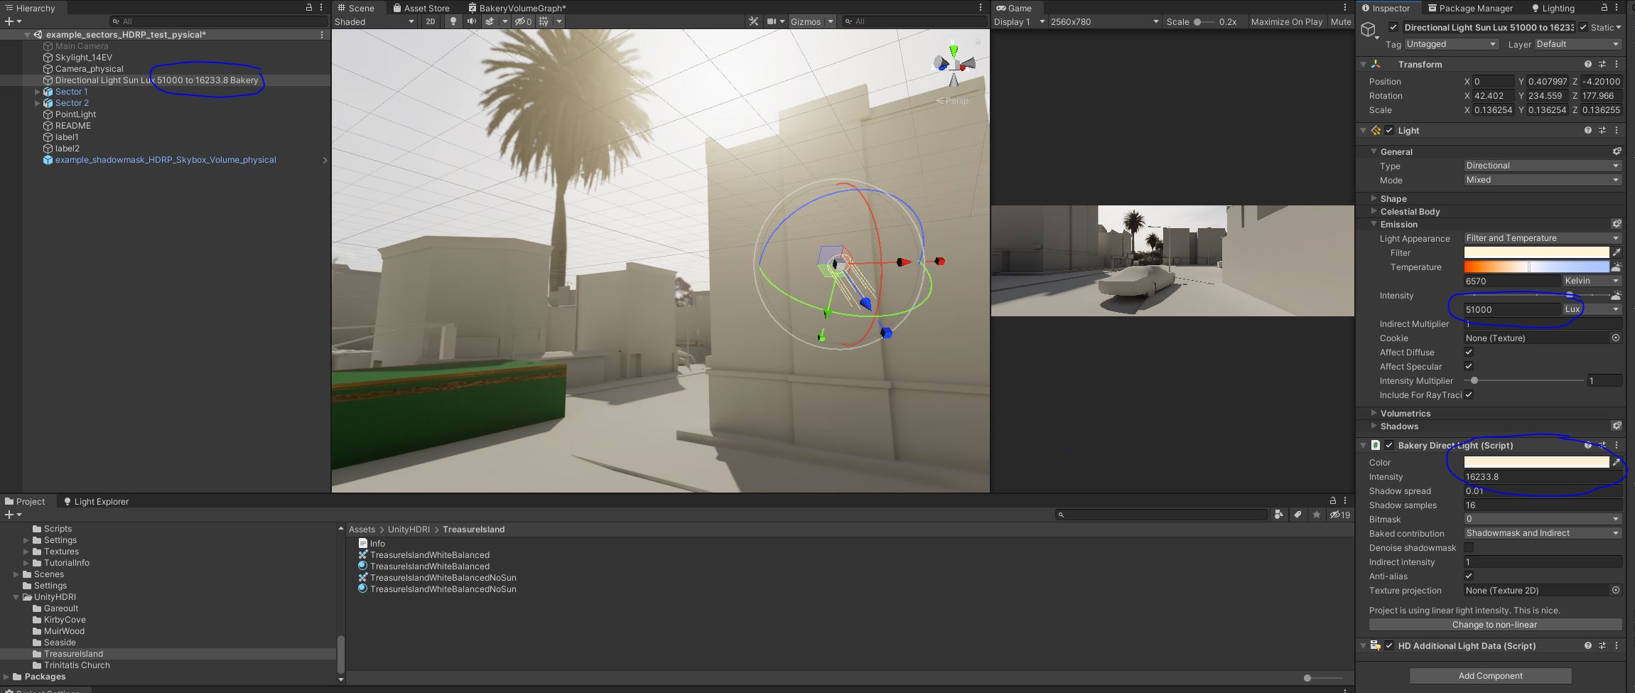Expand Sector 1 in the Hierarchy
The width and height of the screenshot is (1635, 693).
[36, 91]
